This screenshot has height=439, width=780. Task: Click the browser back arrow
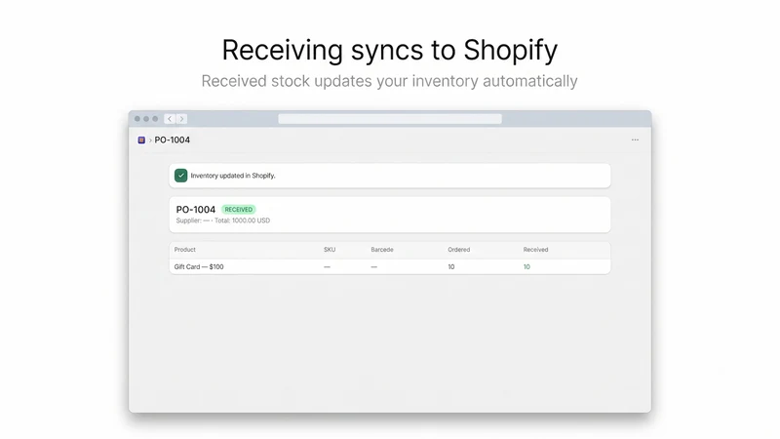[x=170, y=119]
